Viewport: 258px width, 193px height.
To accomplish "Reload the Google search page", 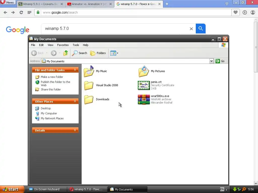I will tap(21, 13).
